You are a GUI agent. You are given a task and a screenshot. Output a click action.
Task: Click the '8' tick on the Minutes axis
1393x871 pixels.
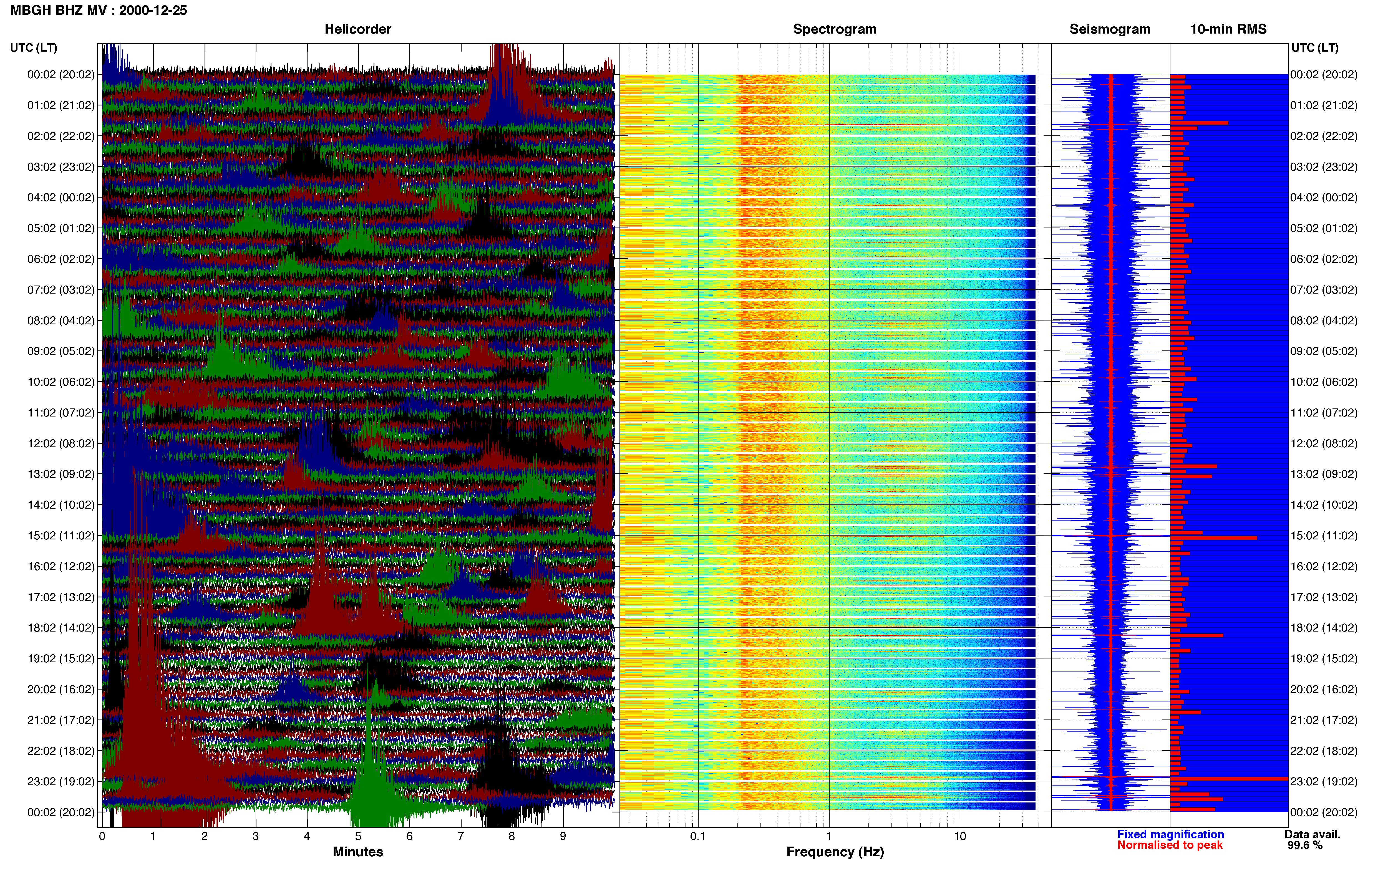(512, 836)
